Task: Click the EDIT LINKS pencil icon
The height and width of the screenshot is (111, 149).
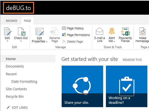Action: (8, 108)
